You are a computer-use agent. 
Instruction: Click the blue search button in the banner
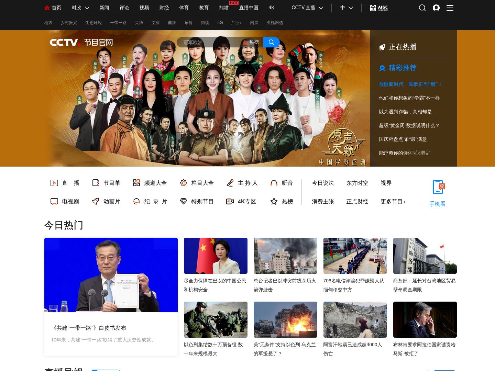272,42
